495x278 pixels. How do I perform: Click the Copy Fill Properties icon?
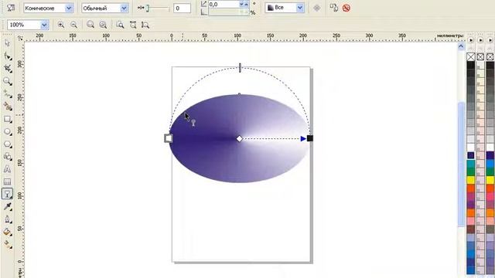333,8
